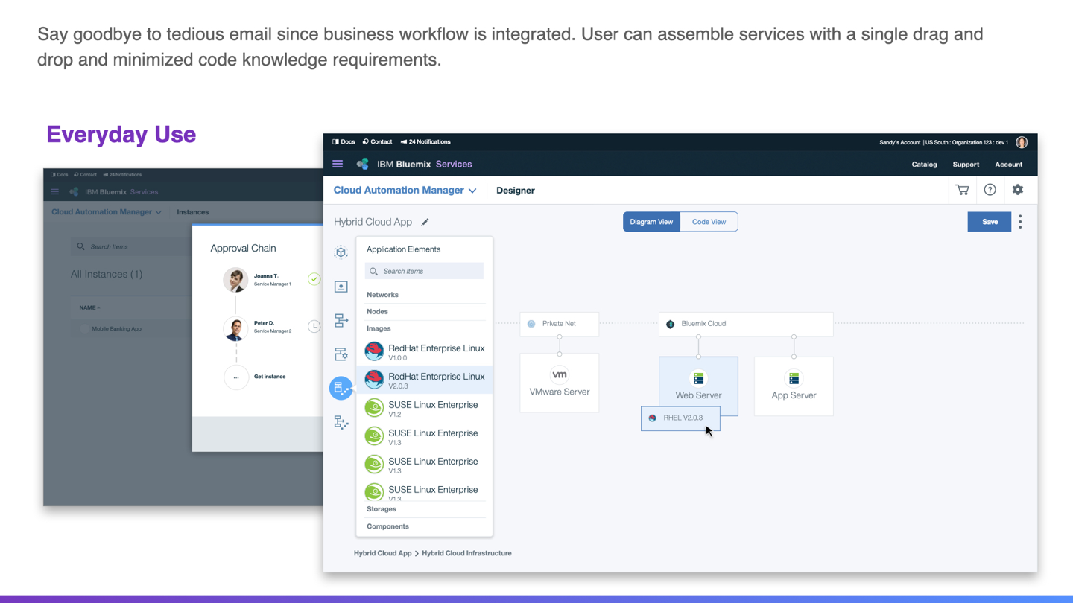Switch to Diagram View
Viewport: 1073px width, 603px height.
tap(651, 222)
